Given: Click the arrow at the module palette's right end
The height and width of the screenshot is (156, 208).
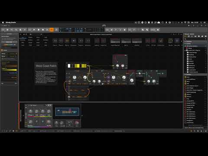Looking at the screenshot, I should click(x=182, y=41).
